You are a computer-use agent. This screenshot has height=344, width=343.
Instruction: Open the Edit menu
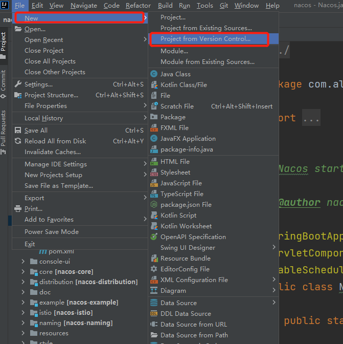tap(37, 6)
